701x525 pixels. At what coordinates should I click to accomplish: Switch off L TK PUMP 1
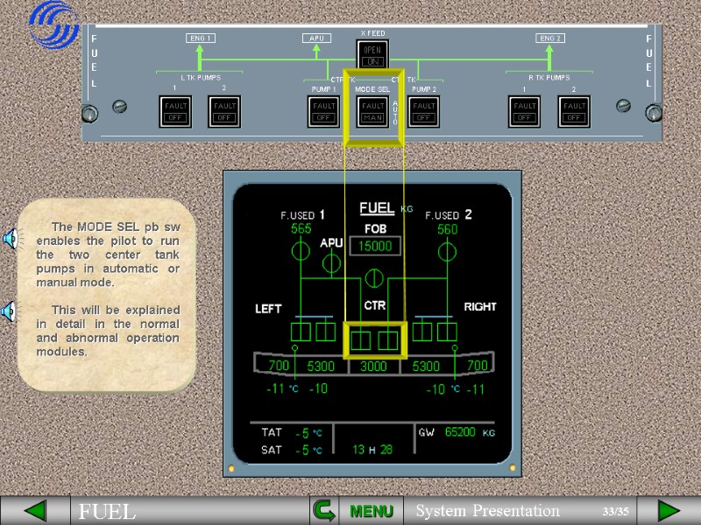pyautogui.click(x=173, y=112)
